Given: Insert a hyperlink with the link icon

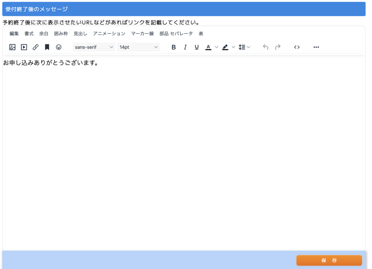Looking at the screenshot, I should (x=36, y=47).
